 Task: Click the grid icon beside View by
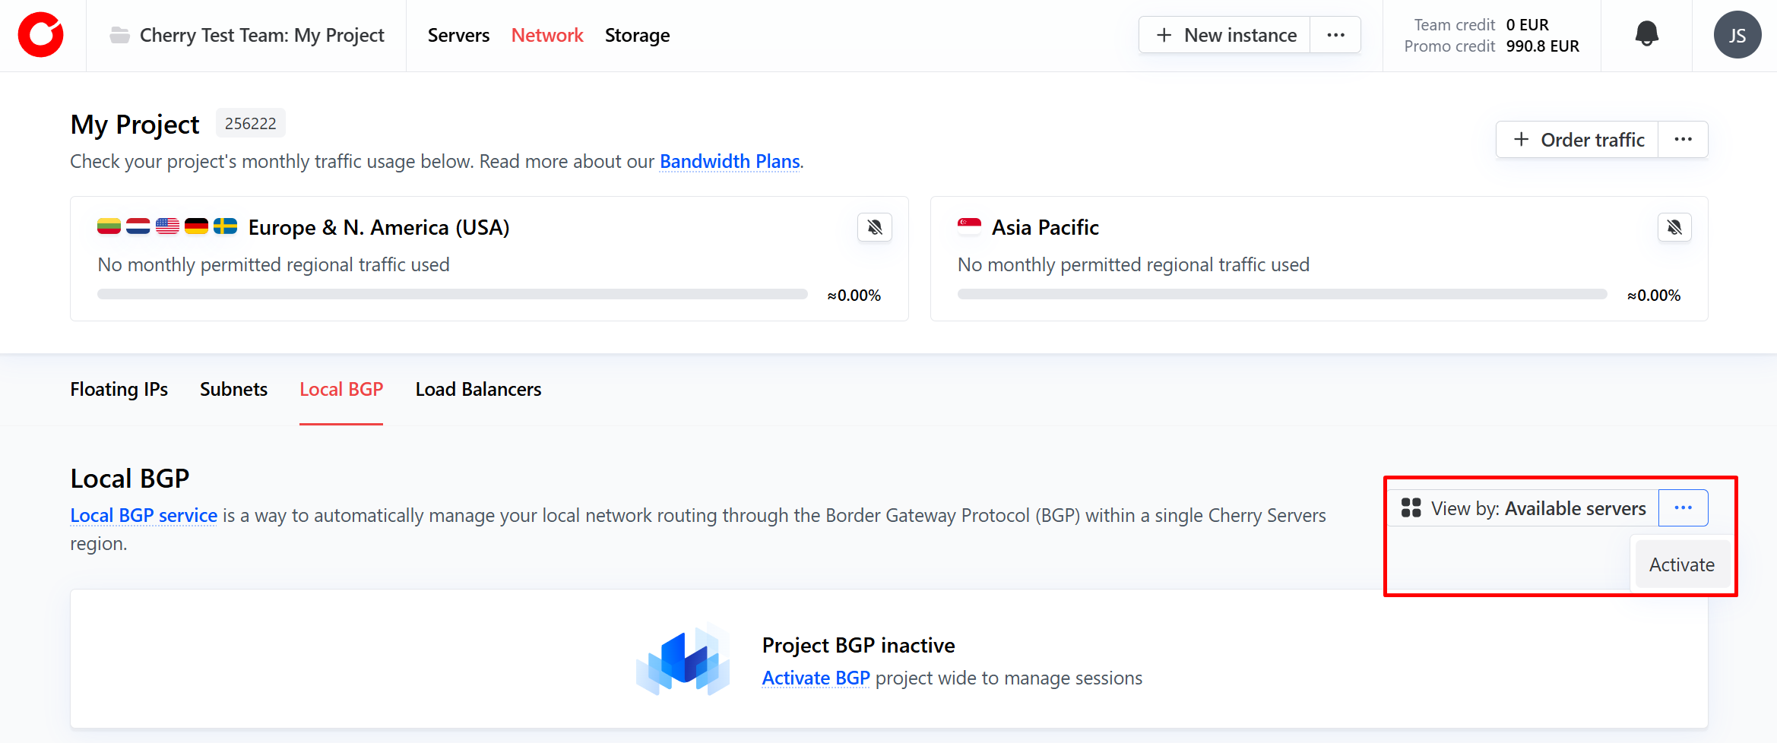point(1411,508)
